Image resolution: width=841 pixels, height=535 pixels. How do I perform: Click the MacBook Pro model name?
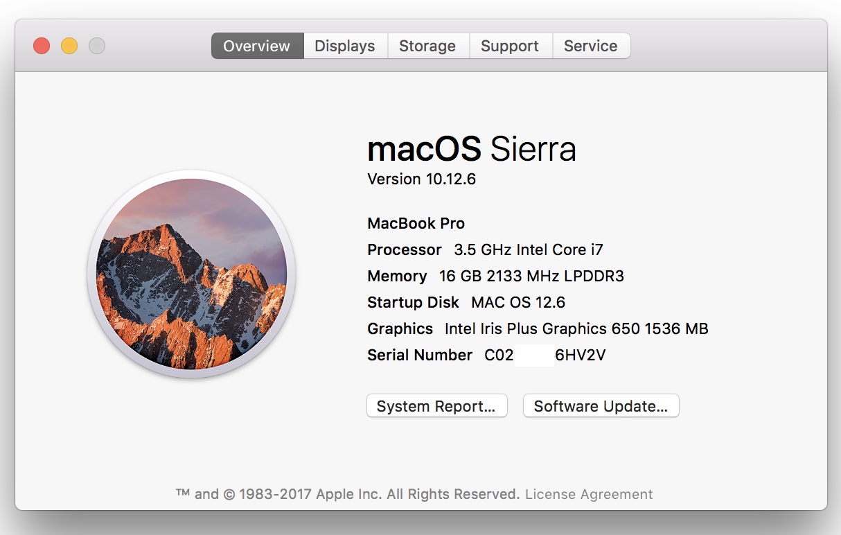[416, 223]
